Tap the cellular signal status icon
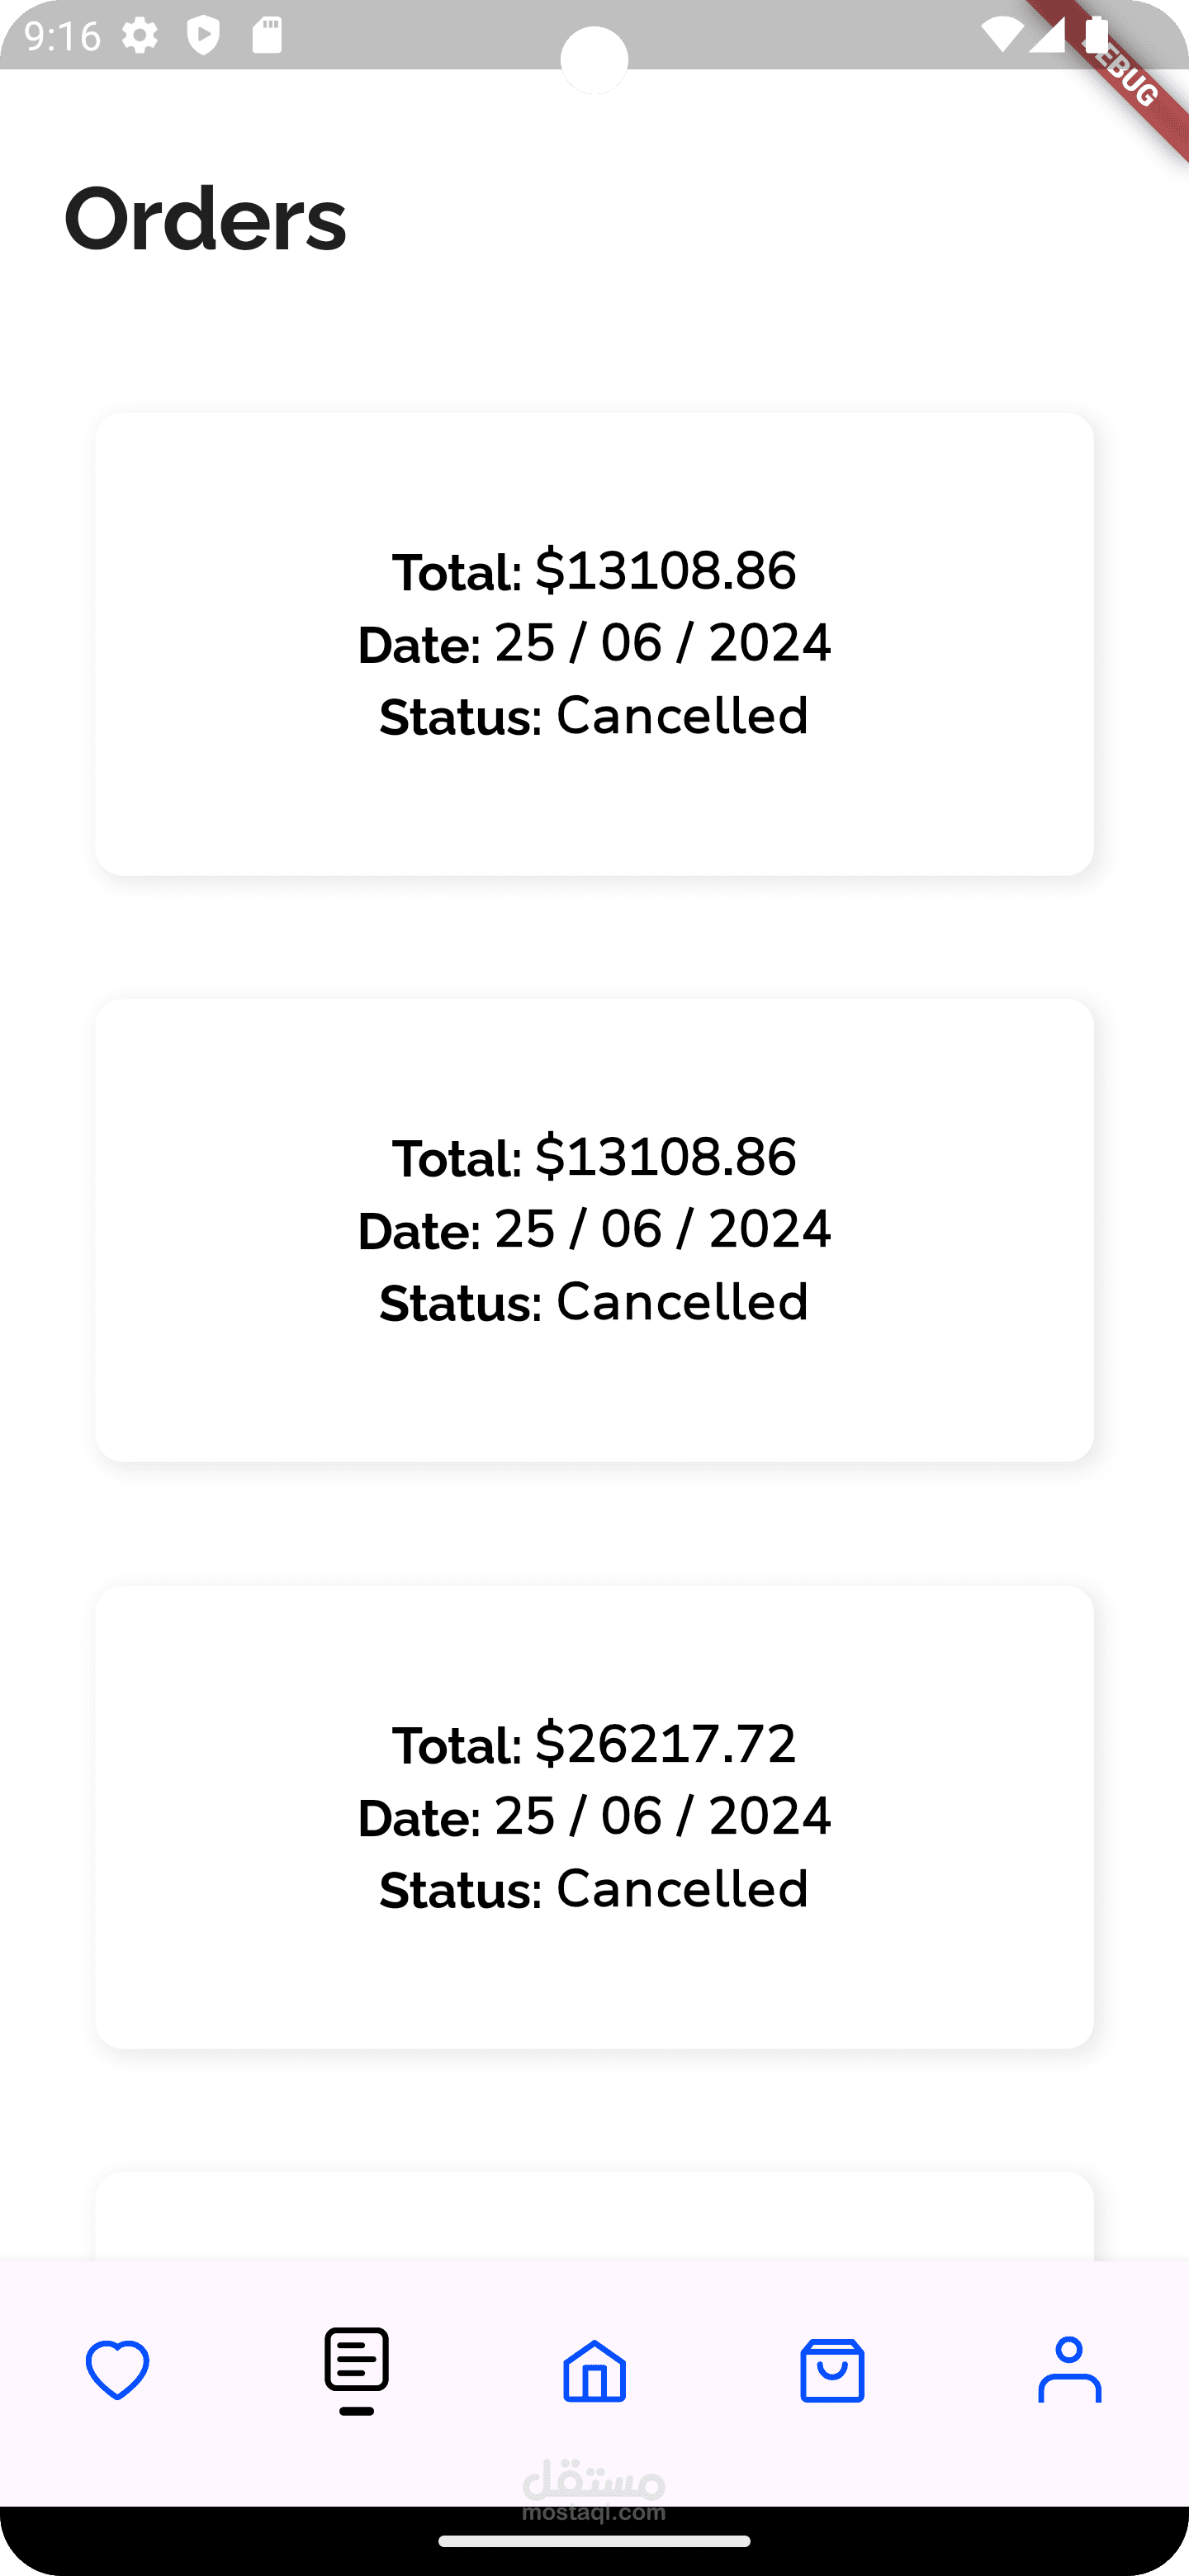Screen dimensions: 1189x2576 1046,35
